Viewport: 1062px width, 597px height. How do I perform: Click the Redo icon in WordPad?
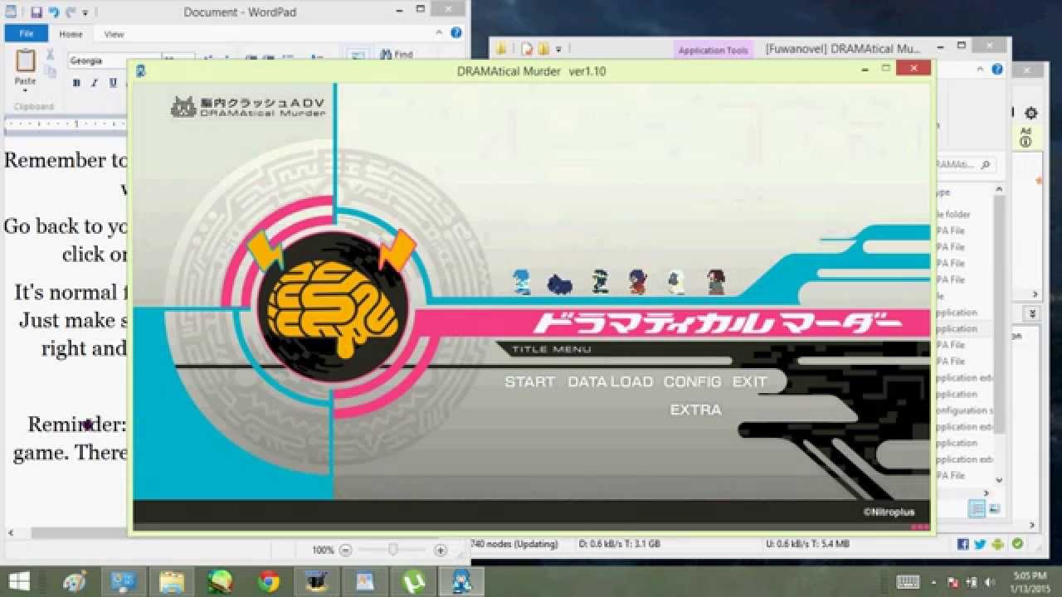click(71, 12)
